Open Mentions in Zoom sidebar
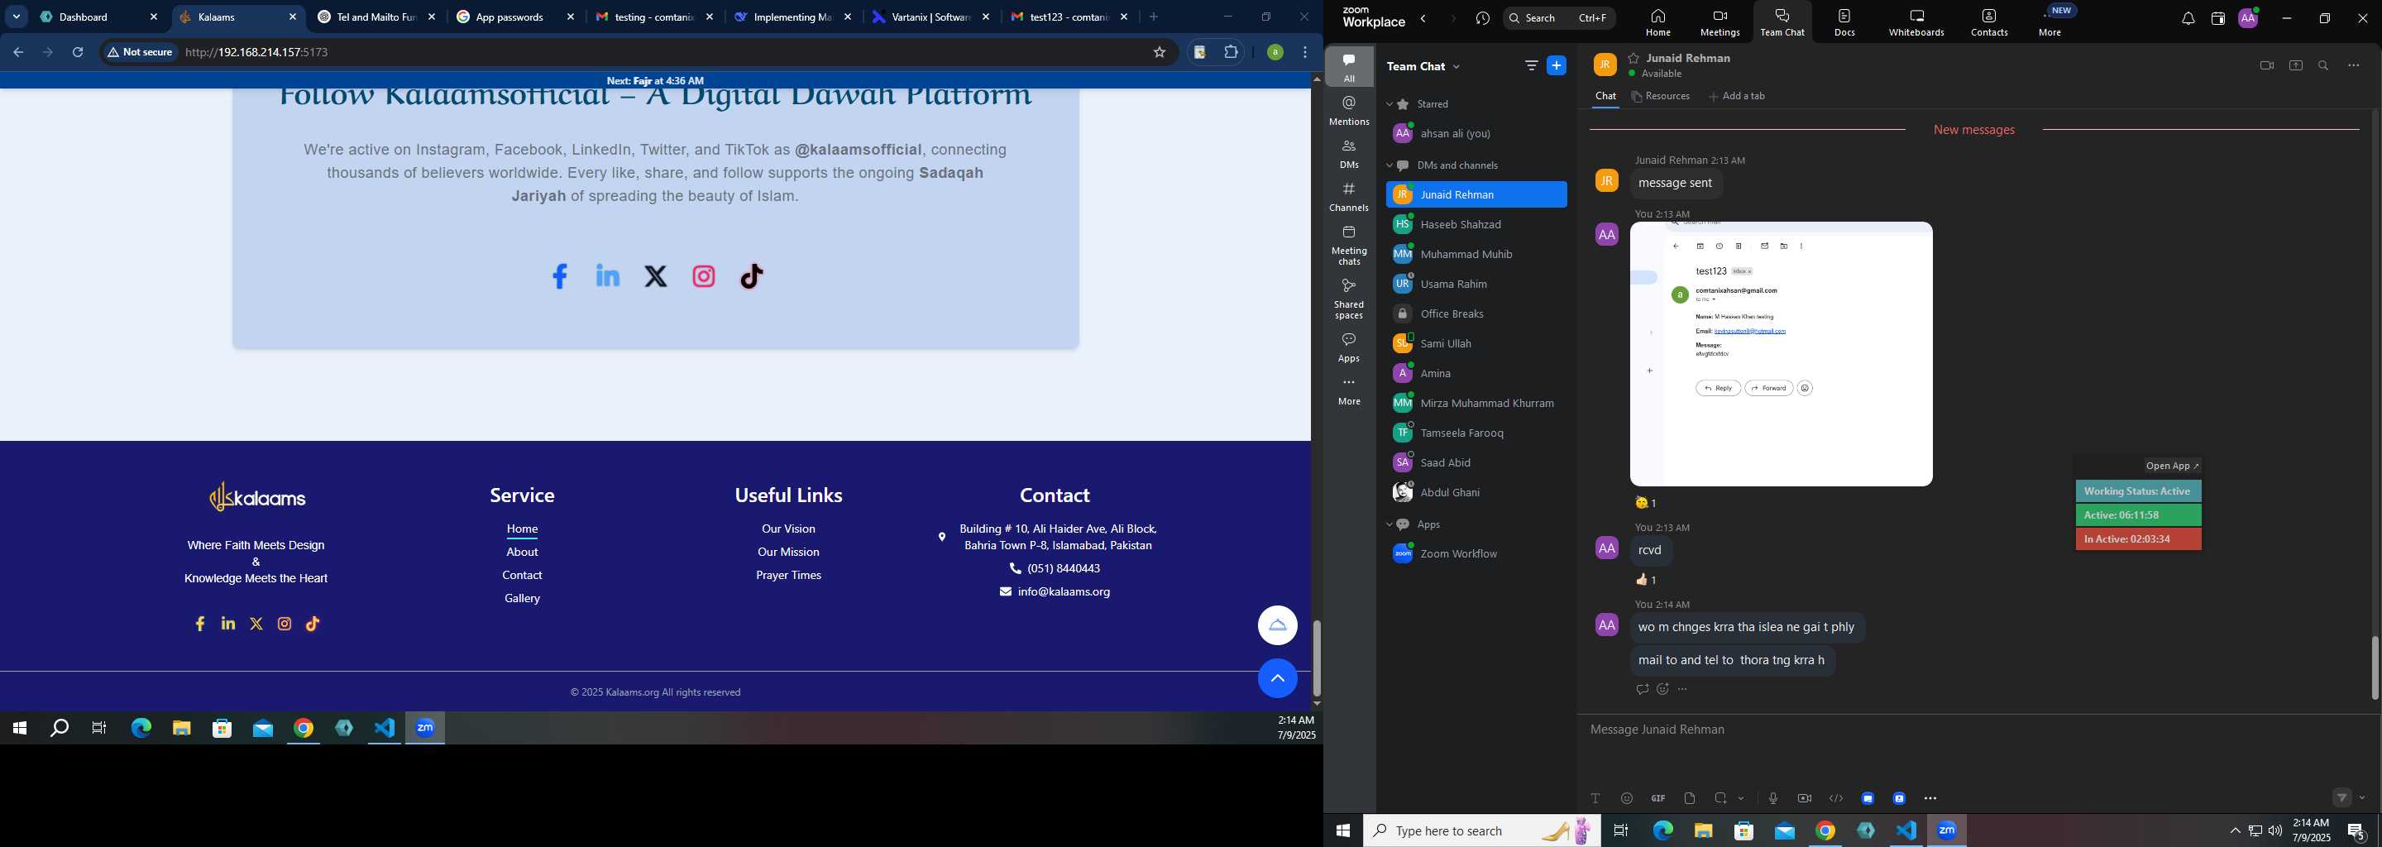 [1349, 110]
